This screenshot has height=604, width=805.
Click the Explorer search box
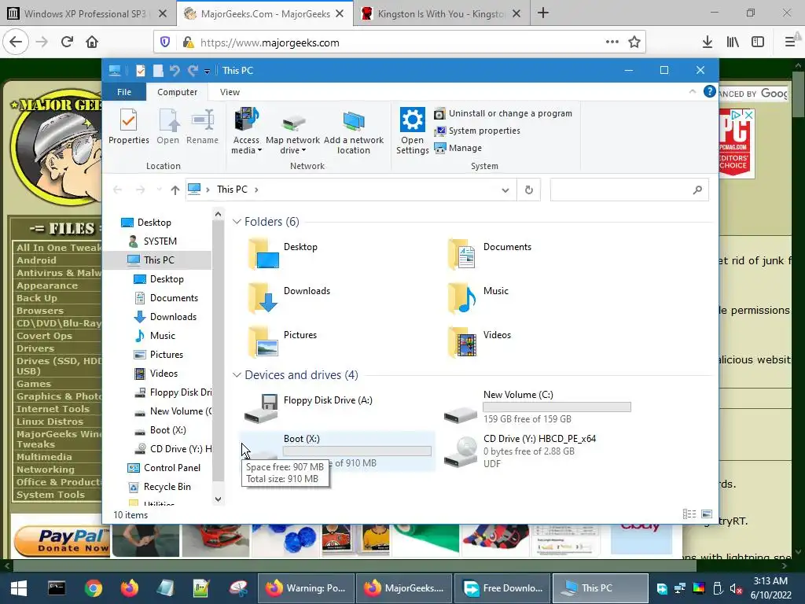pos(630,190)
